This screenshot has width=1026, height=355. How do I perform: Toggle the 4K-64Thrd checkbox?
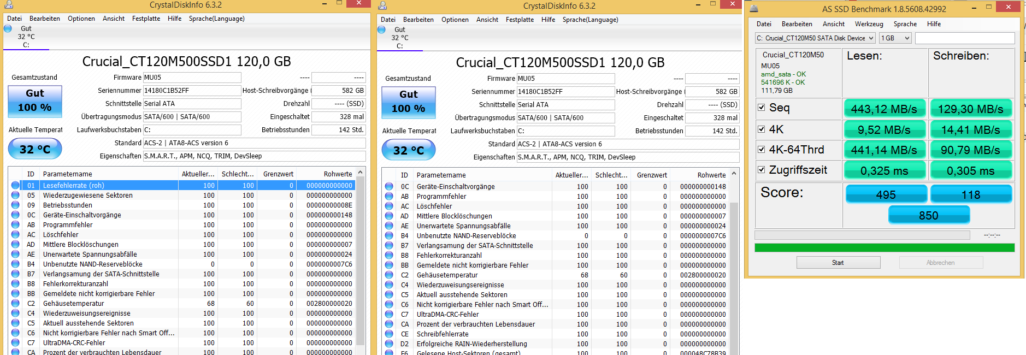762,149
